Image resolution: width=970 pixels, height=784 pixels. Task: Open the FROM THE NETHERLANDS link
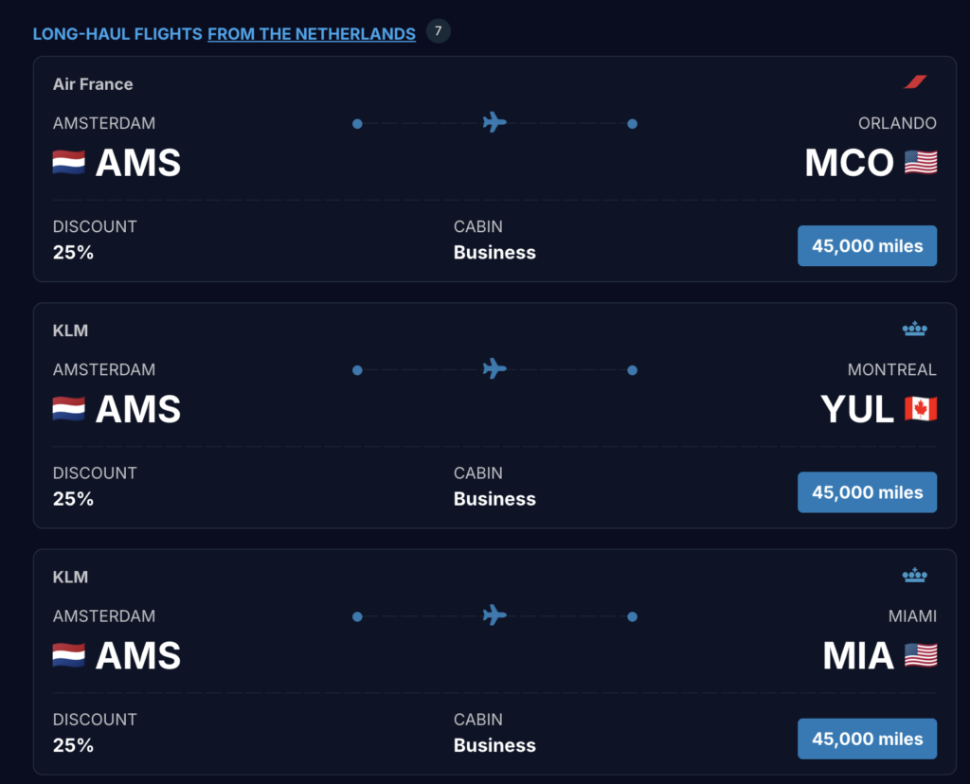[x=311, y=33]
